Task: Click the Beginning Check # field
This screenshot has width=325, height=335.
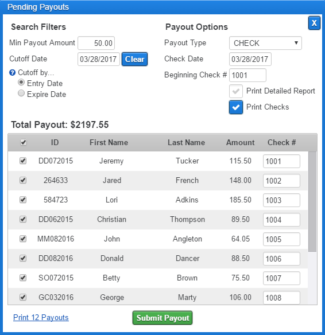Action: tap(247, 75)
